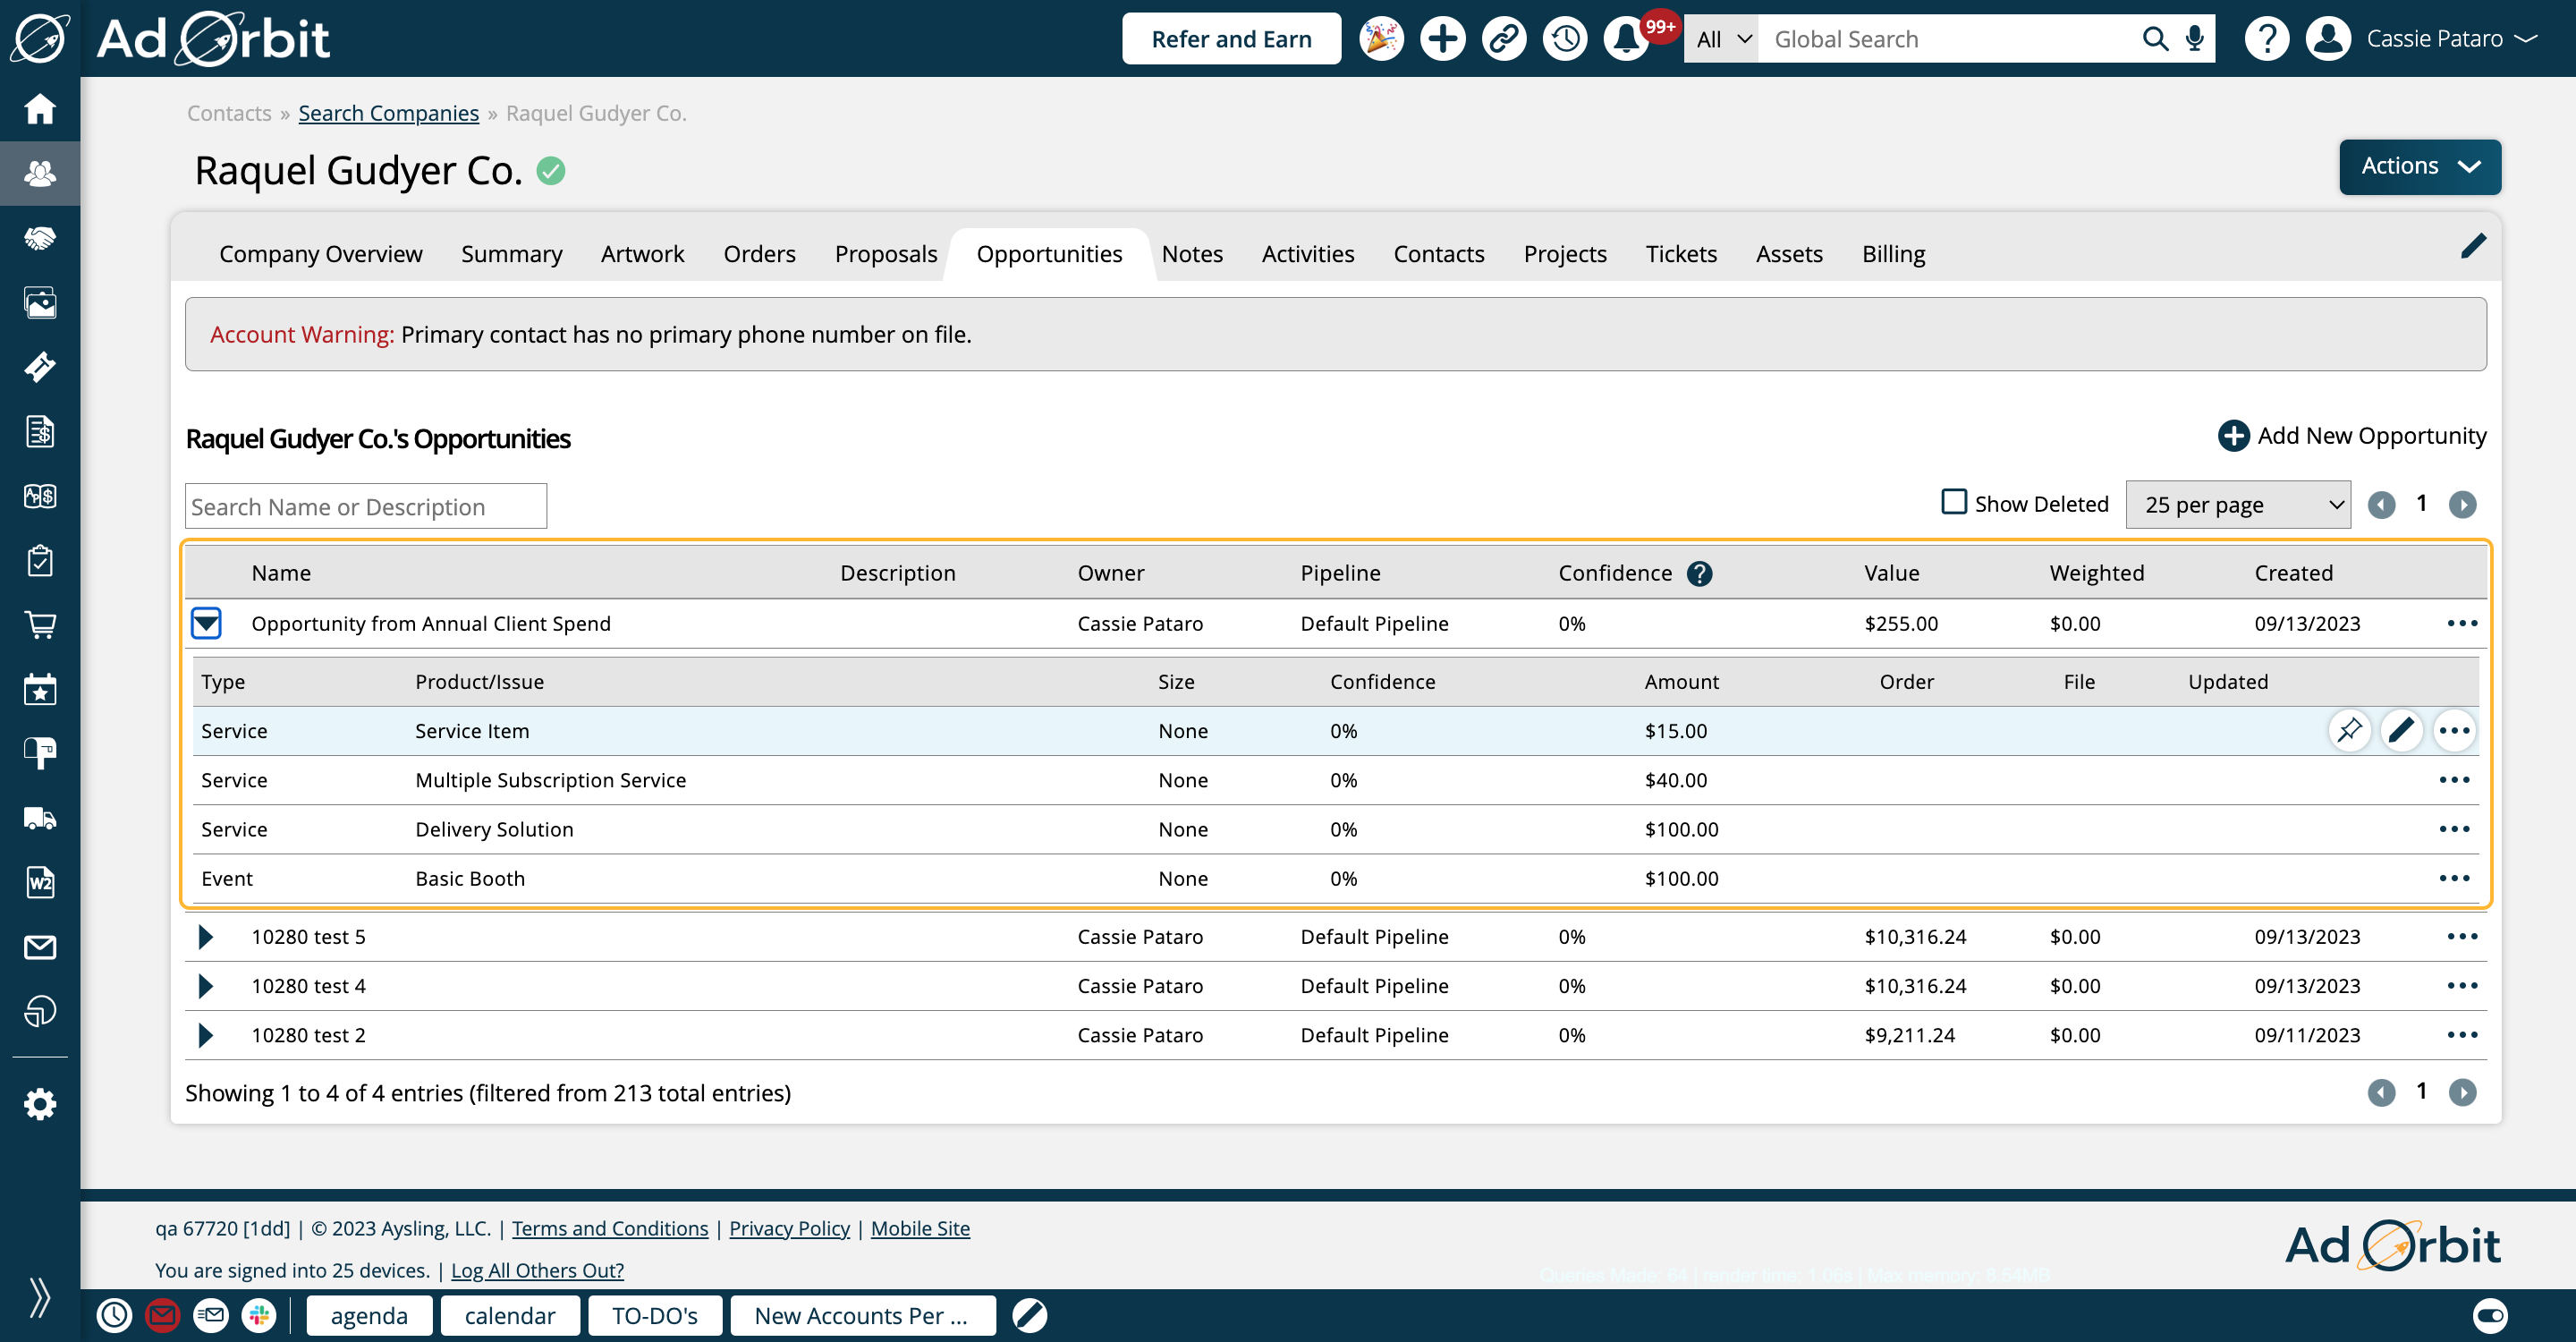Click the plus quick-add icon in header
The height and width of the screenshot is (1342, 2576).
click(1442, 39)
